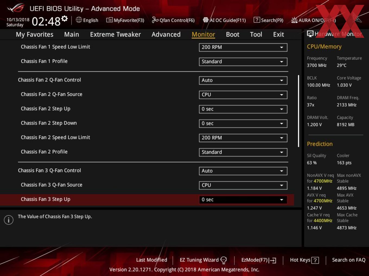Click the info circle icon
The width and height of the screenshot is (369, 276).
tap(9, 220)
